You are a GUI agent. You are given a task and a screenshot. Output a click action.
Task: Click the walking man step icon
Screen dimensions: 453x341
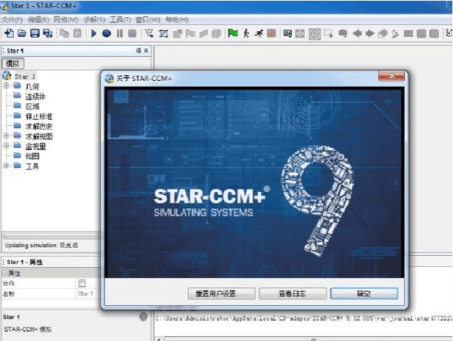[246, 33]
